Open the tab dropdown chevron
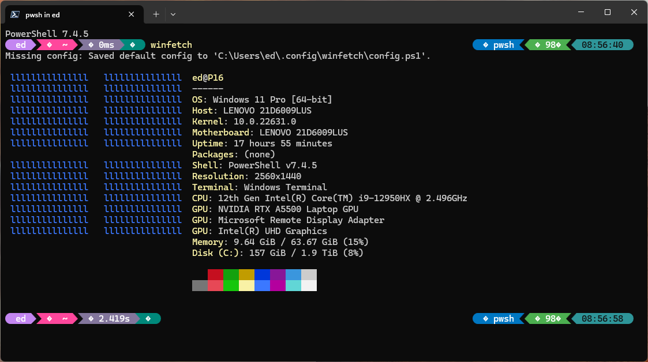Image resolution: width=648 pixels, height=362 pixels. pos(172,14)
